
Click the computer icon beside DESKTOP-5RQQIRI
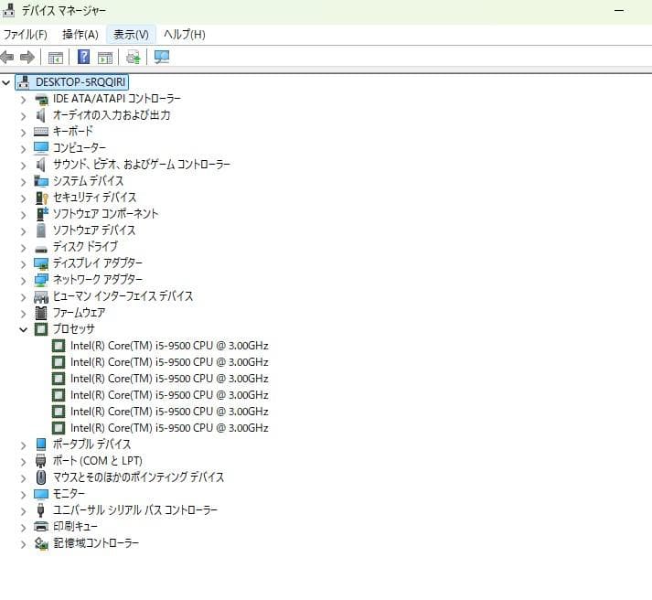[x=24, y=82]
